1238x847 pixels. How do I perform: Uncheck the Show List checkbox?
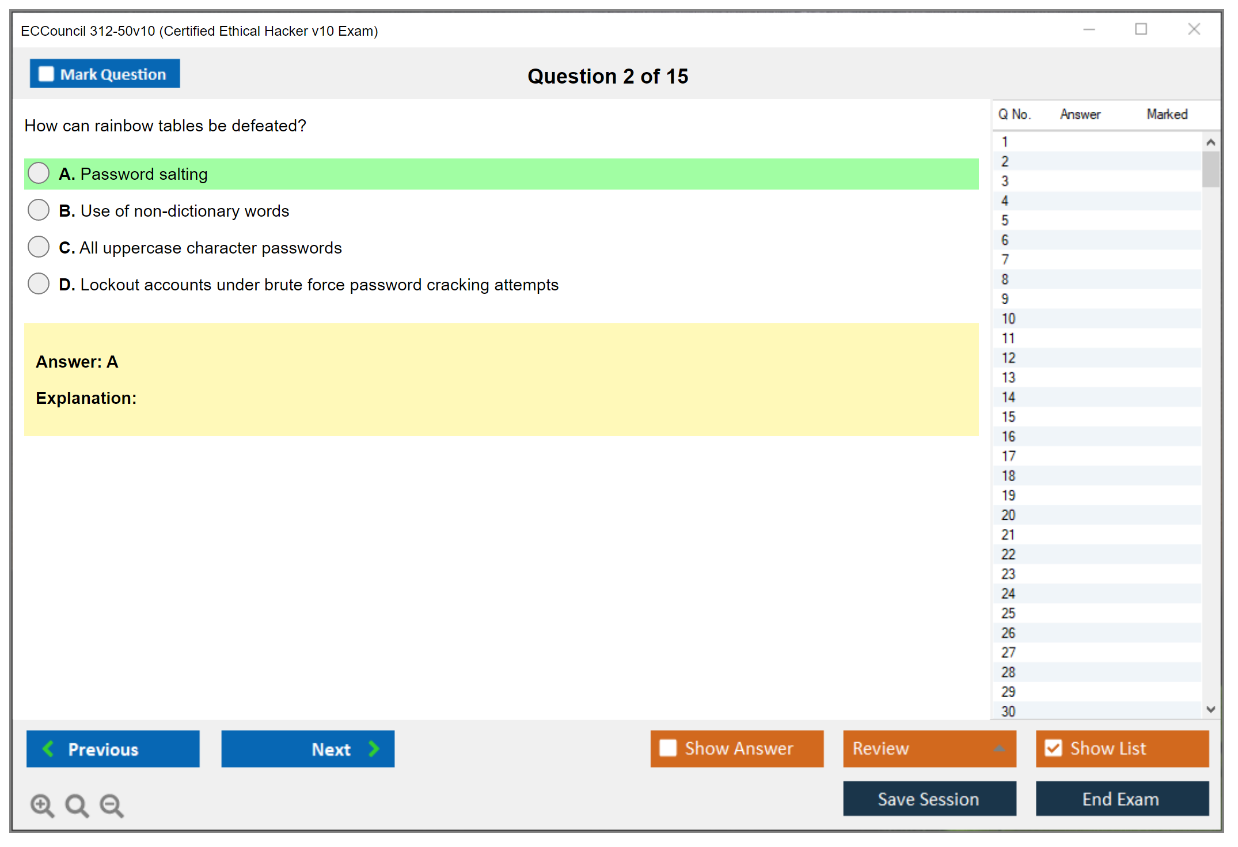[1053, 748]
